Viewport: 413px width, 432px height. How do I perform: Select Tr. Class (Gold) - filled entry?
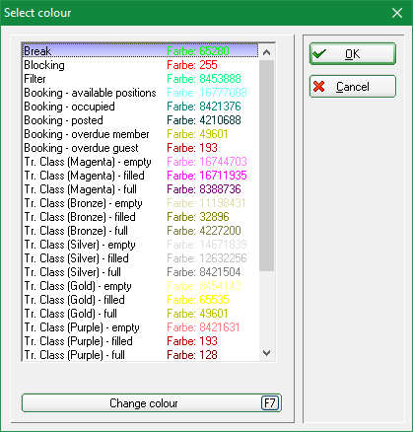pyautogui.click(x=141, y=300)
